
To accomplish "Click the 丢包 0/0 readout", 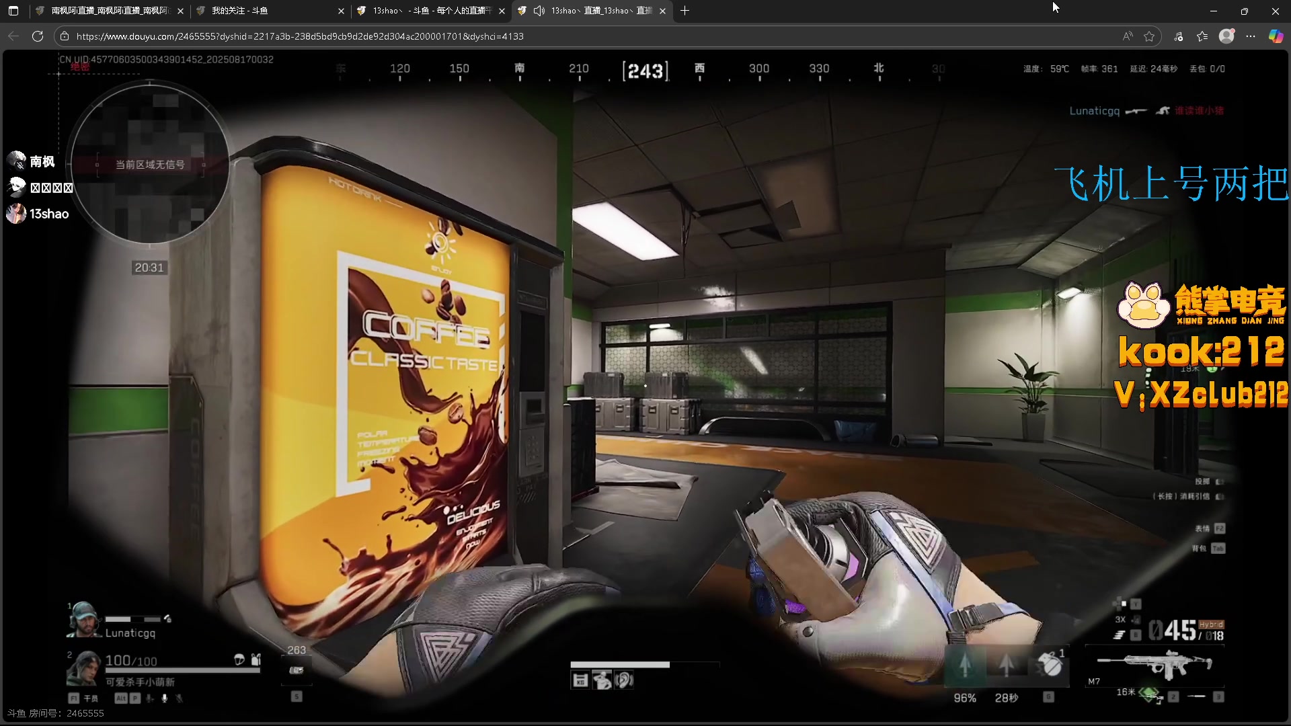I will pyautogui.click(x=1208, y=69).
